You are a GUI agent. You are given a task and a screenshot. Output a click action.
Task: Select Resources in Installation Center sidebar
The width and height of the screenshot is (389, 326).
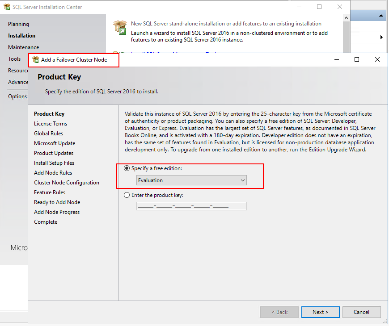[x=18, y=71]
